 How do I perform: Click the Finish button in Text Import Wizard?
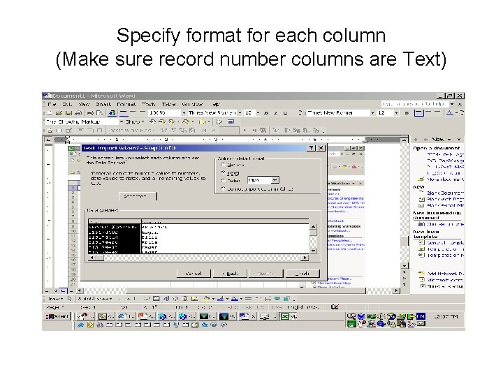(x=302, y=274)
